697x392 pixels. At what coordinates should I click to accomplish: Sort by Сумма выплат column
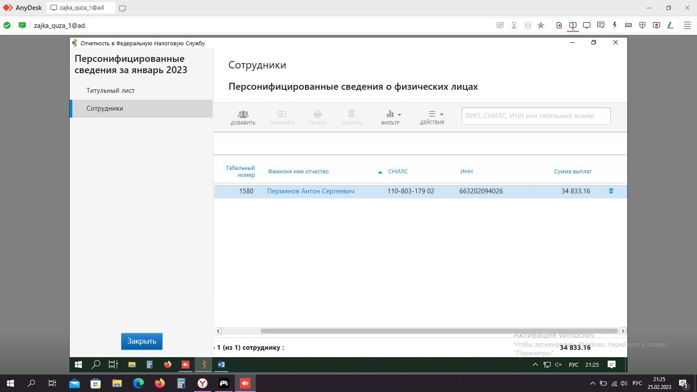pyautogui.click(x=572, y=171)
